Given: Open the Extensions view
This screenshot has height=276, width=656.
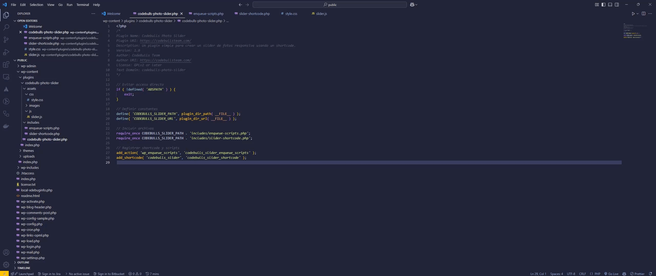Looking at the screenshot, I should (6, 64).
